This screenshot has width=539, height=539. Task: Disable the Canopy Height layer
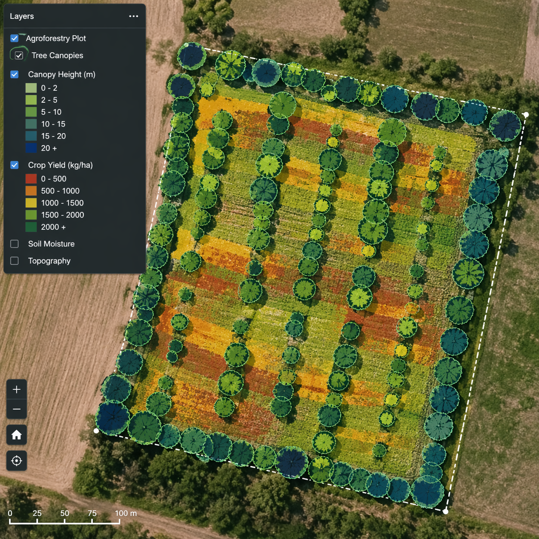15,74
